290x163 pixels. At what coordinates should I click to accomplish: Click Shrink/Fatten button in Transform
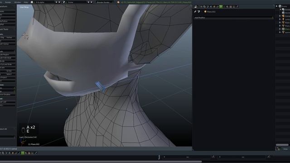click(x=7, y=21)
